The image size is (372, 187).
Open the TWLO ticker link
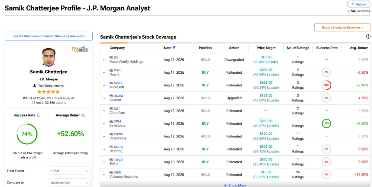[118, 159]
